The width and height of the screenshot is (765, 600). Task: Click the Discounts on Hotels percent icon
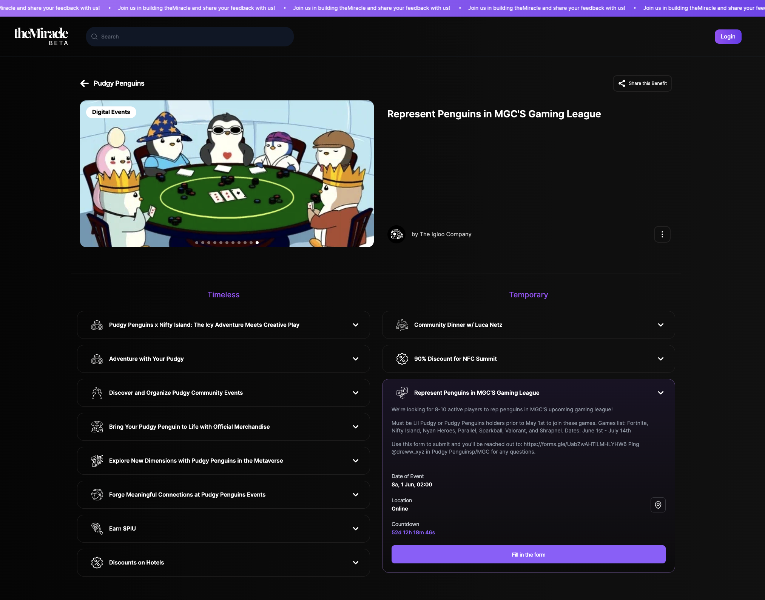pyautogui.click(x=97, y=563)
